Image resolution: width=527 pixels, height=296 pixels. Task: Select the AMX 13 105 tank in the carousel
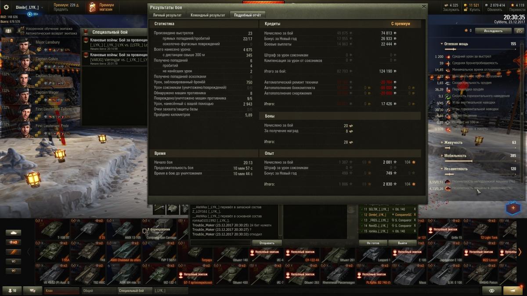[124, 229]
